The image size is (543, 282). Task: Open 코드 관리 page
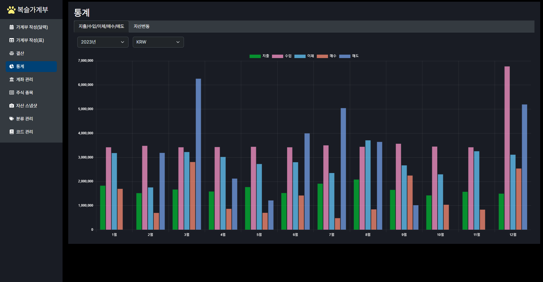click(31, 132)
